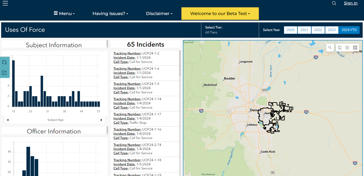This screenshot has width=364, height=176.
Task: Open the map legend list
Action: click(x=347, y=48)
